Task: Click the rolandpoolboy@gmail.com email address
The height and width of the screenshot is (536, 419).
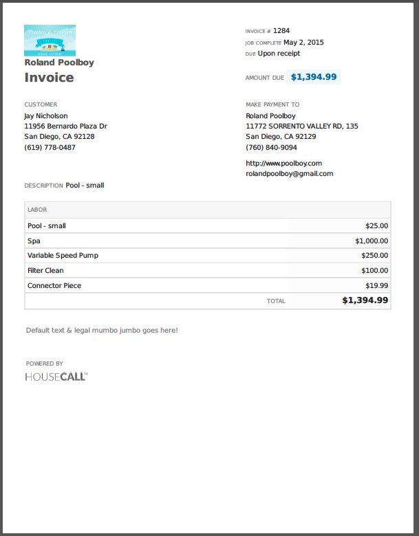Action: [x=289, y=174]
